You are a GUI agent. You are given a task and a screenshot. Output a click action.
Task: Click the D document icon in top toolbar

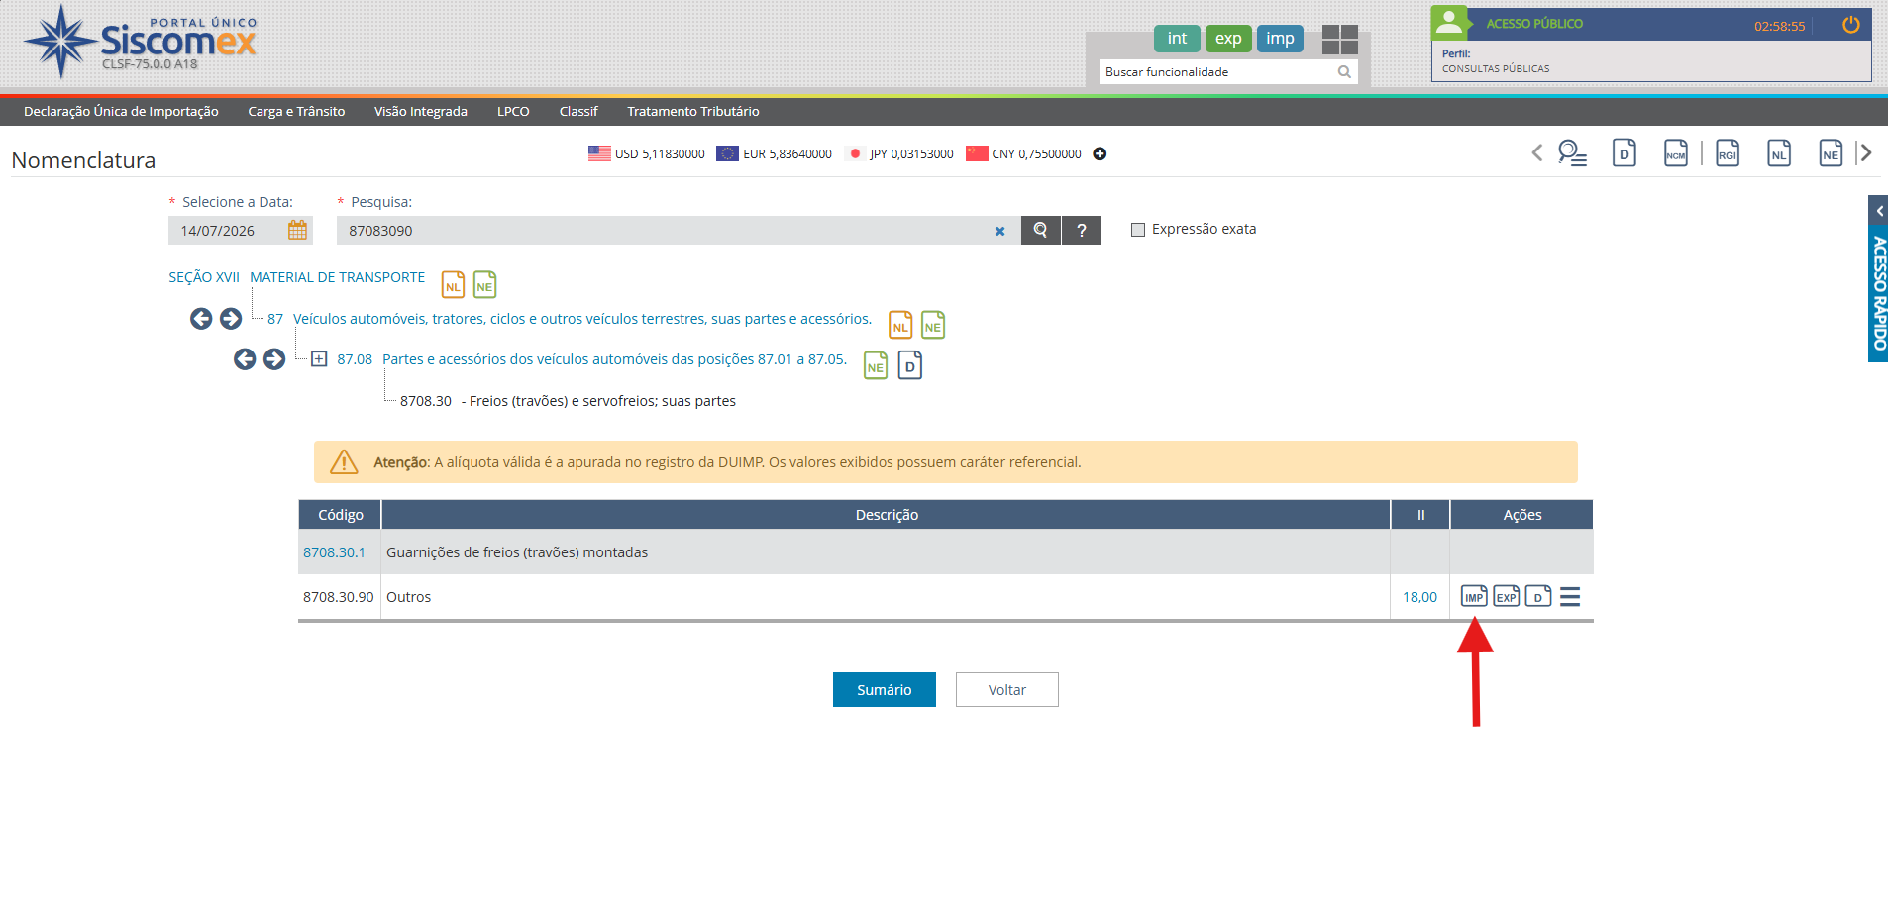coord(1625,152)
